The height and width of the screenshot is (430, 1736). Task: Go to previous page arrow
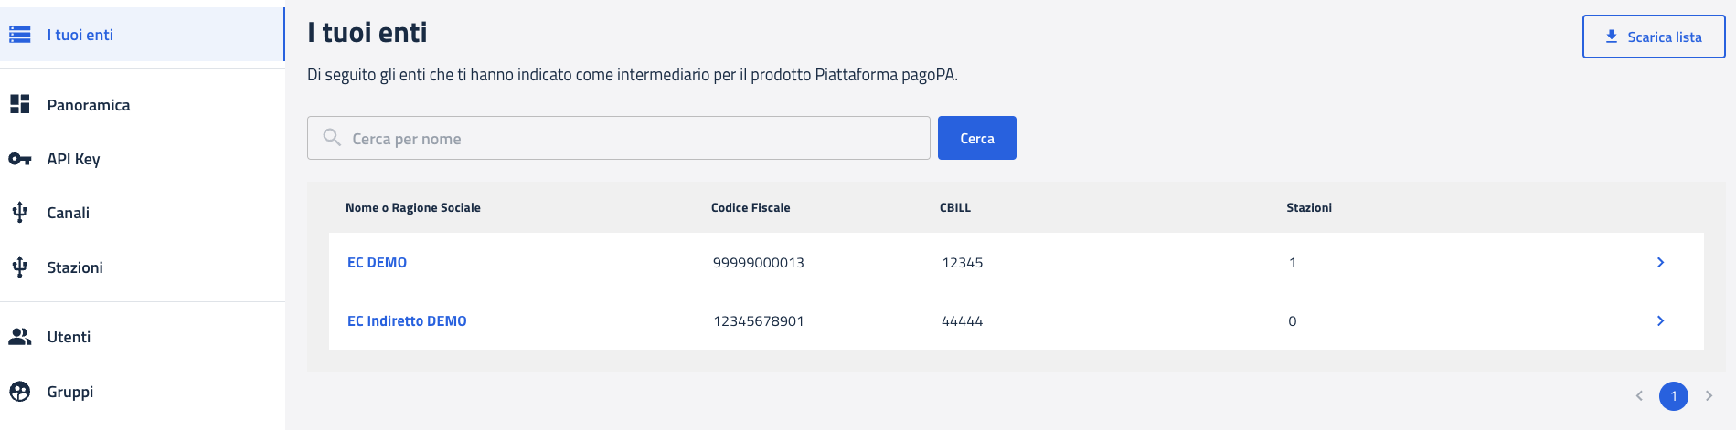tap(1639, 396)
